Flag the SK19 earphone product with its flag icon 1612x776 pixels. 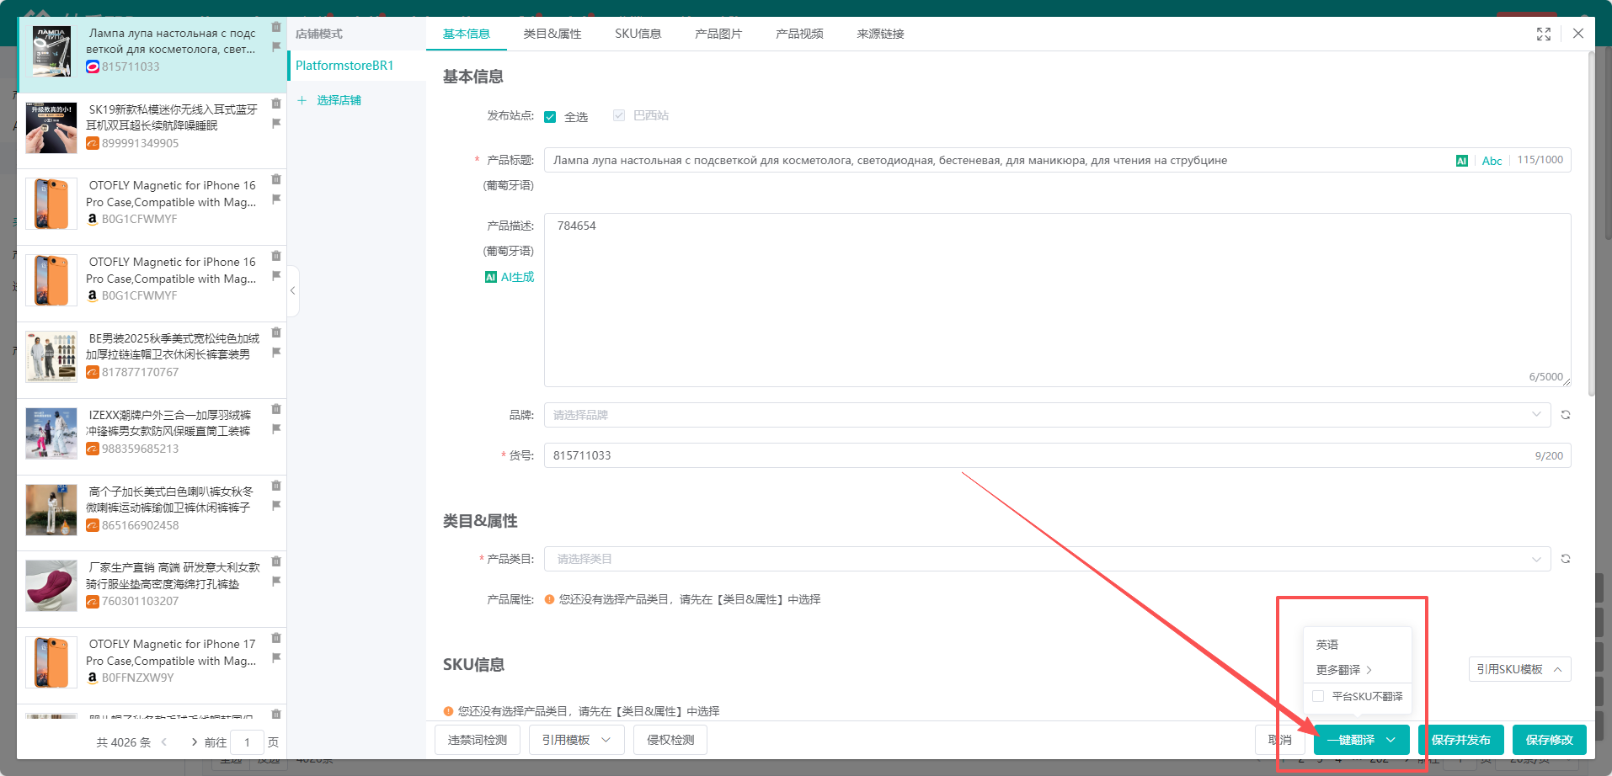(276, 123)
